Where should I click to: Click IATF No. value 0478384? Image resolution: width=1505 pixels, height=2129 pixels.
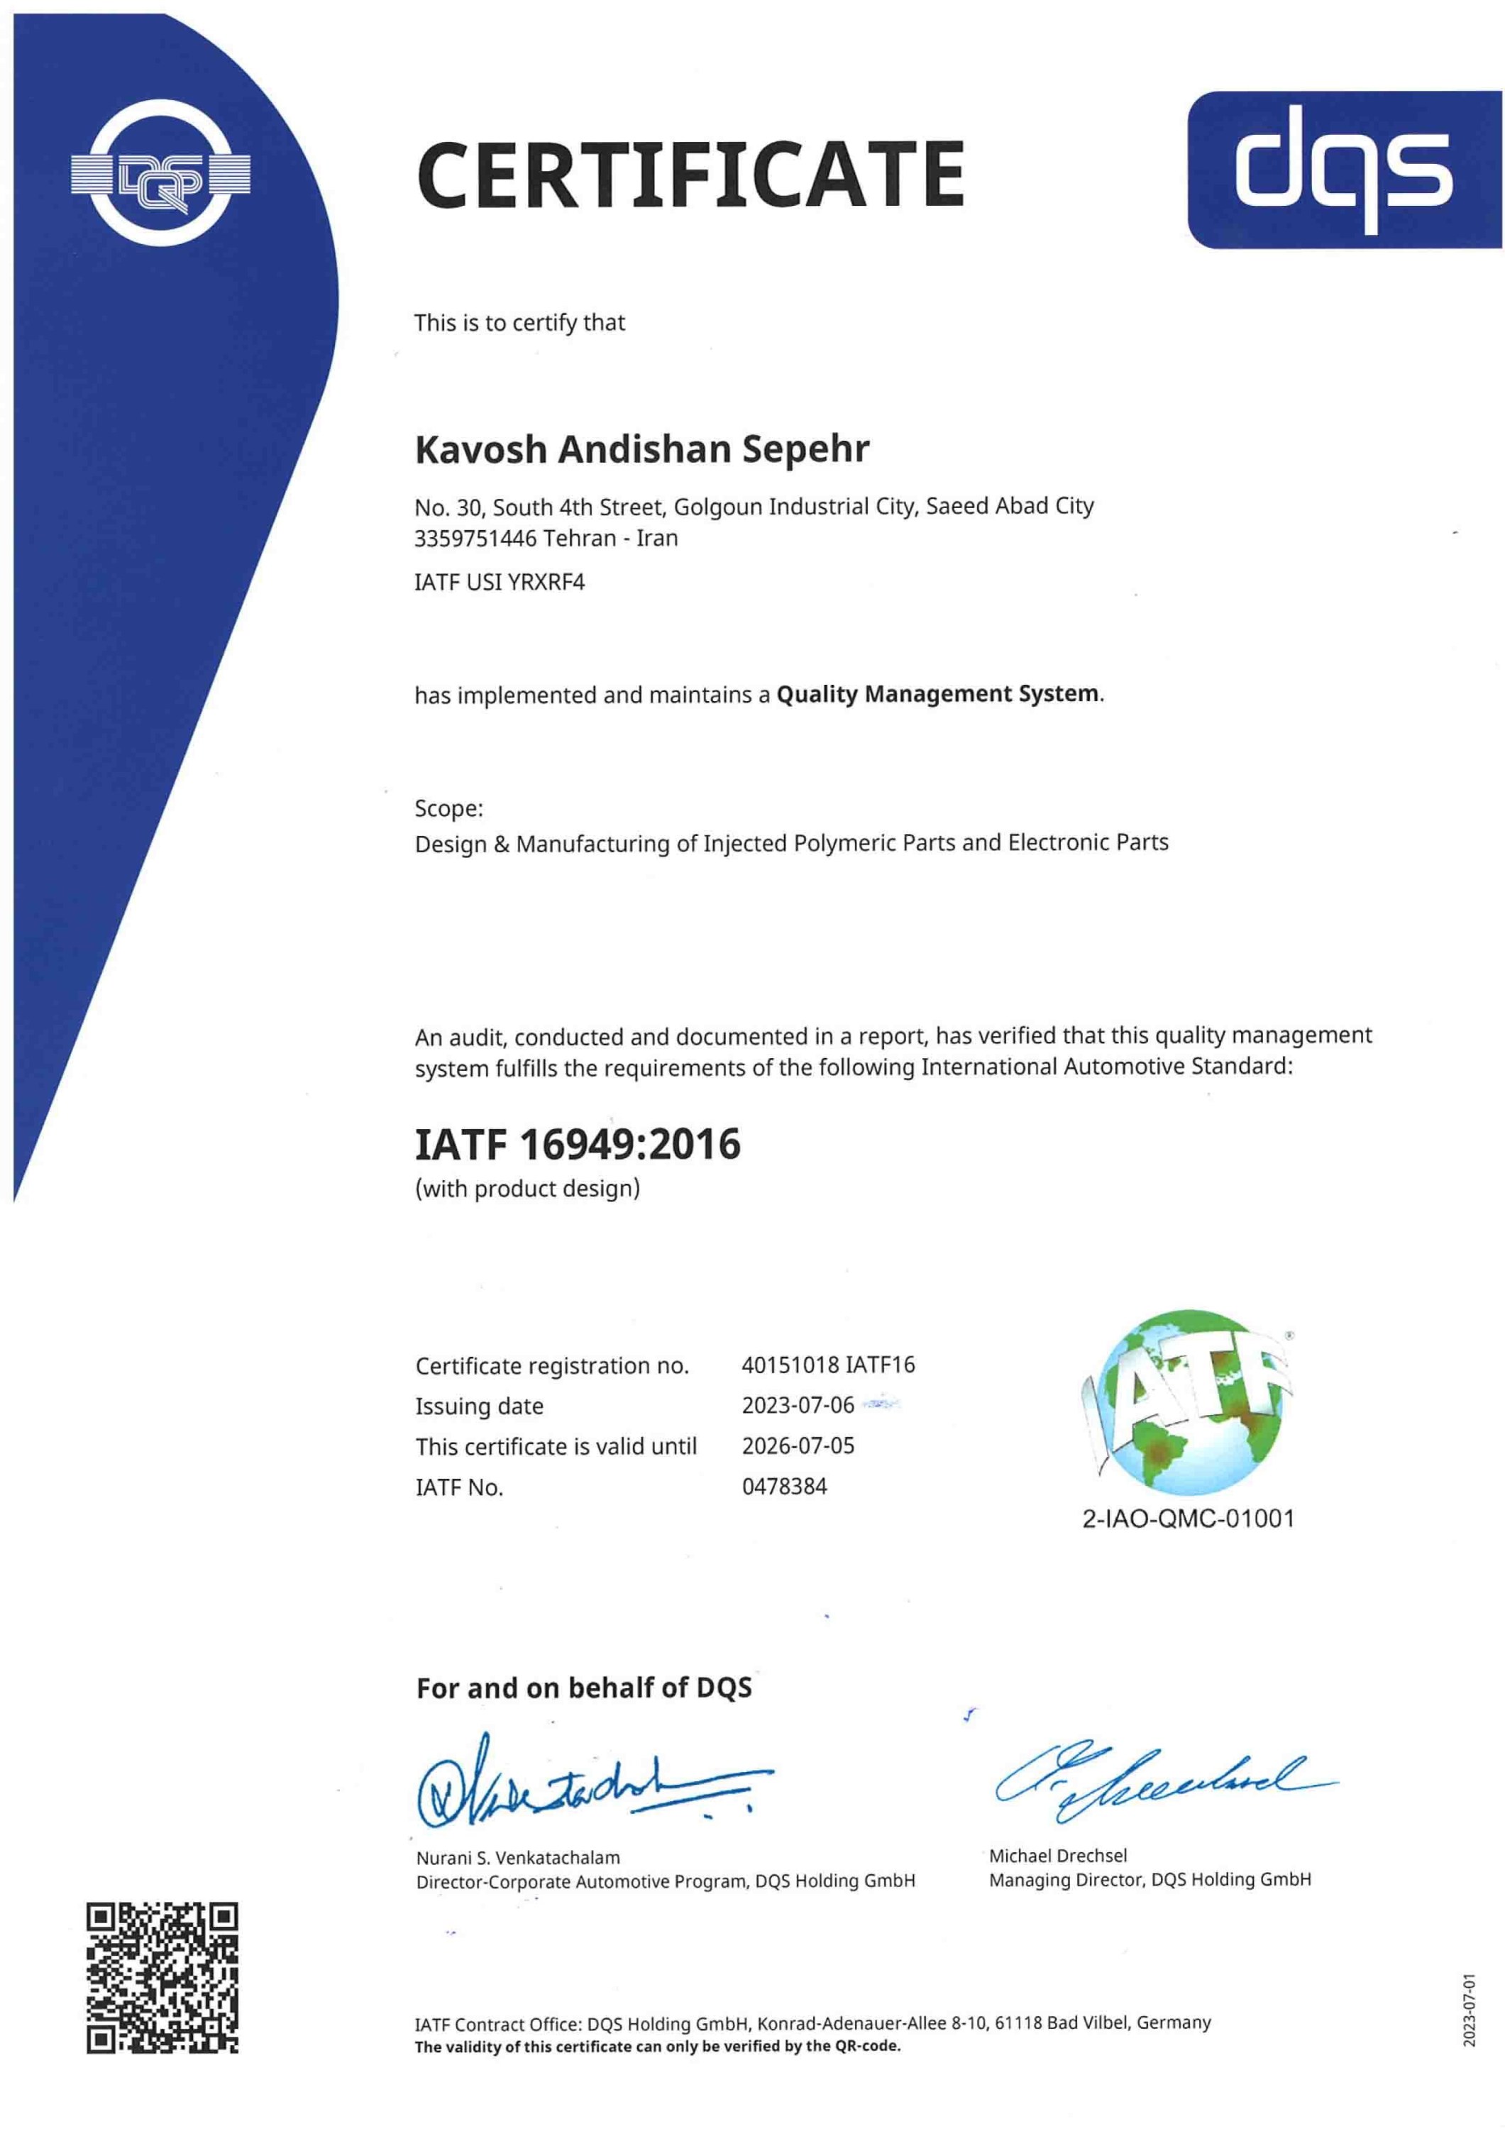pyautogui.click(x=785, y=1487)
